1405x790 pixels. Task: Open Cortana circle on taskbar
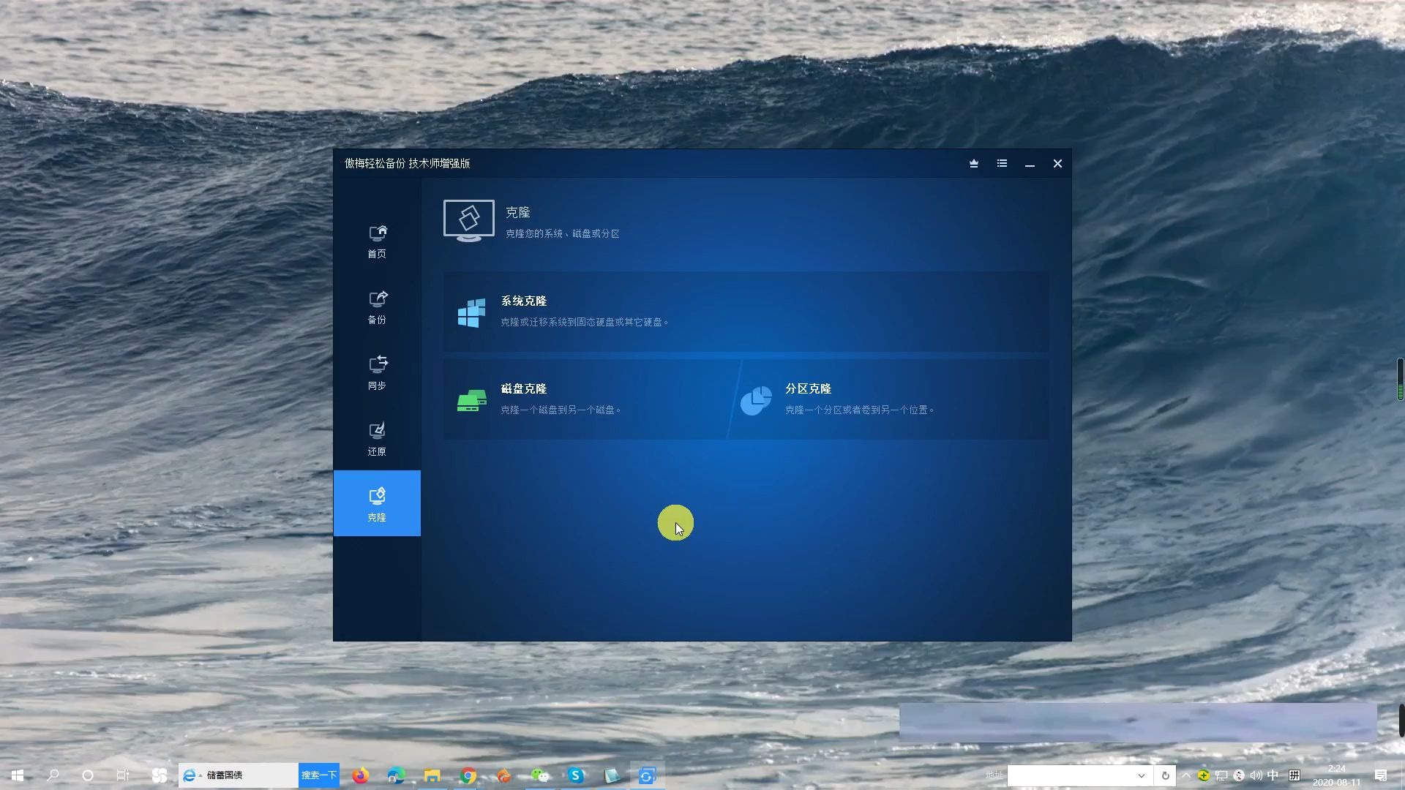pos(88,775)
